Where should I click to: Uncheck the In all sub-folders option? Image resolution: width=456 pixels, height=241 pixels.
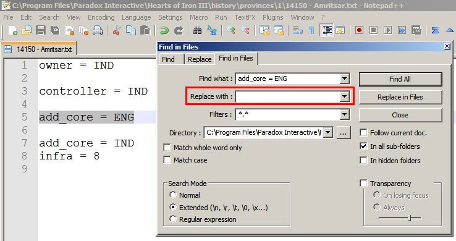pyautogui.click(x=363, y=146)
